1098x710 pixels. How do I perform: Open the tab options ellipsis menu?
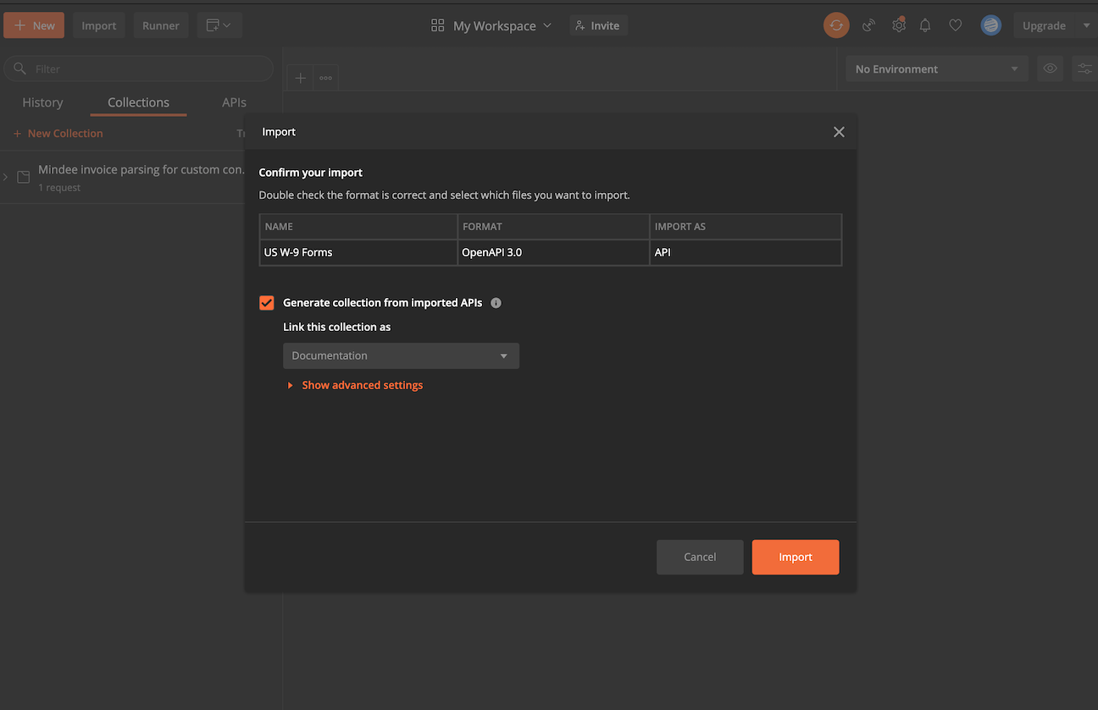pos(325,78)
